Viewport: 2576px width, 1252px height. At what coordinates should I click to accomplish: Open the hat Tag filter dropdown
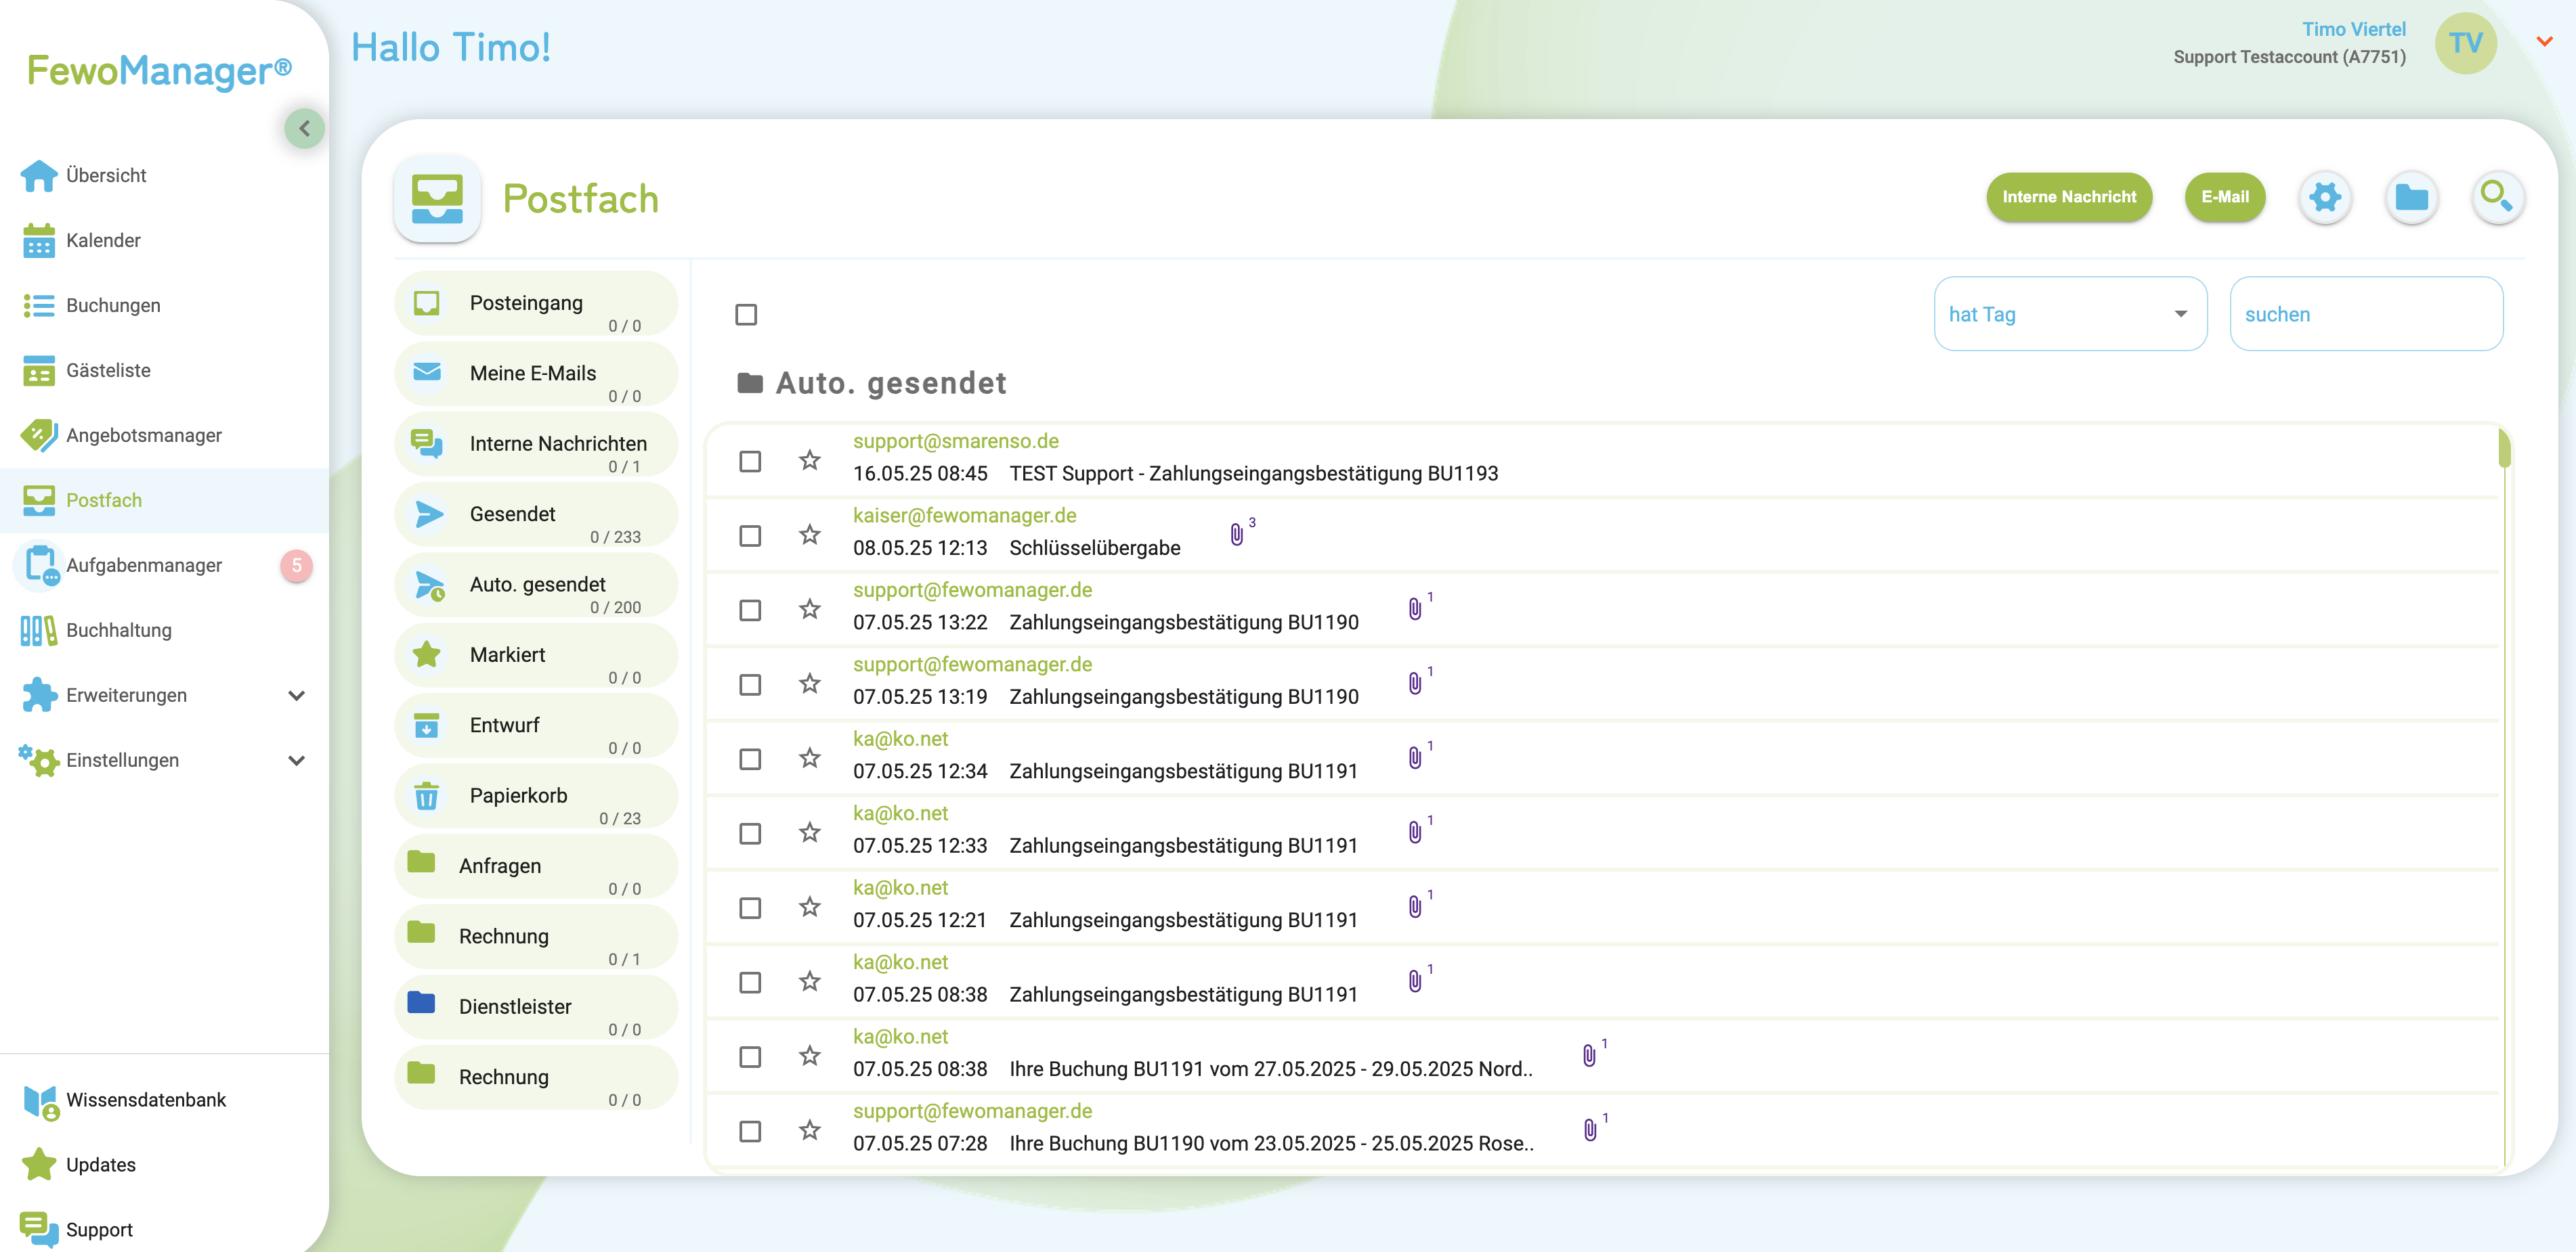(2070, 314)
